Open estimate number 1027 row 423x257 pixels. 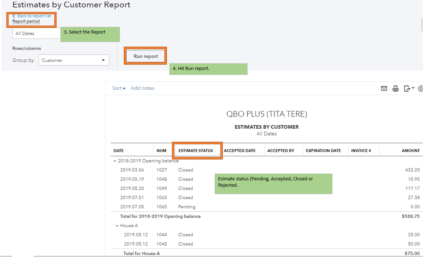161,170
